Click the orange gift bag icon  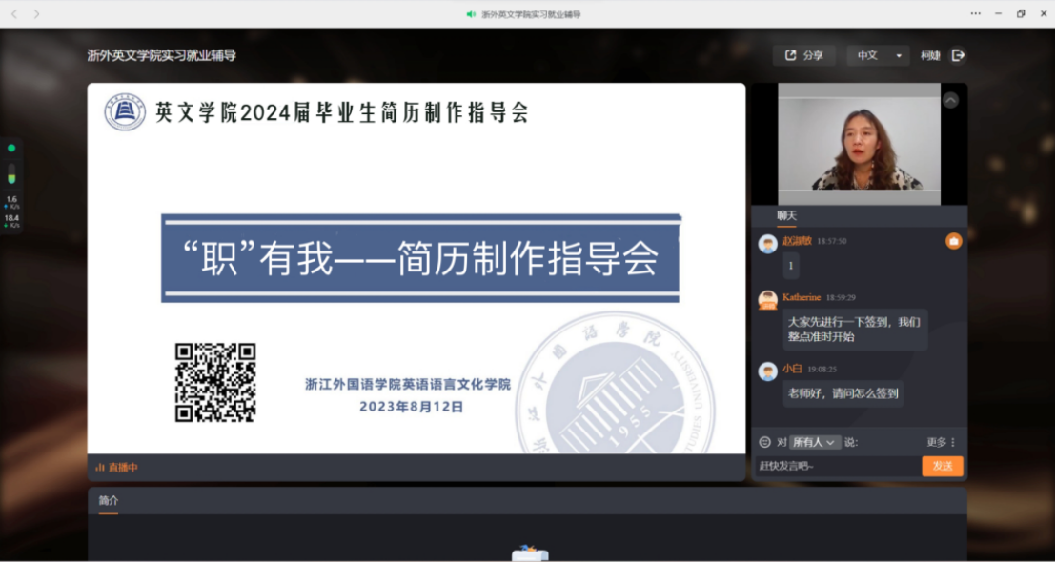[x=953, y=242]
